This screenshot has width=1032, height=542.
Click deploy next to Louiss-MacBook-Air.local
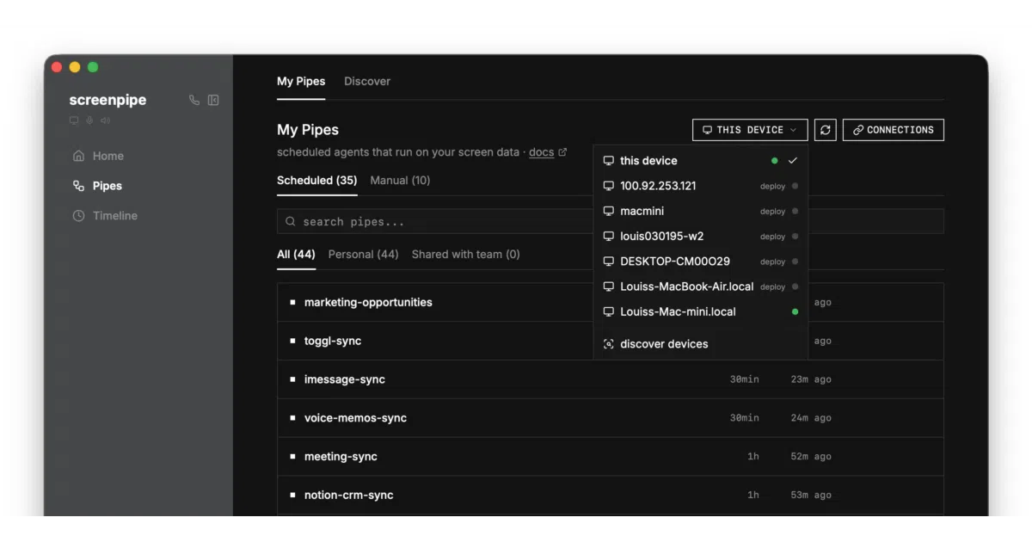[772, 286]
